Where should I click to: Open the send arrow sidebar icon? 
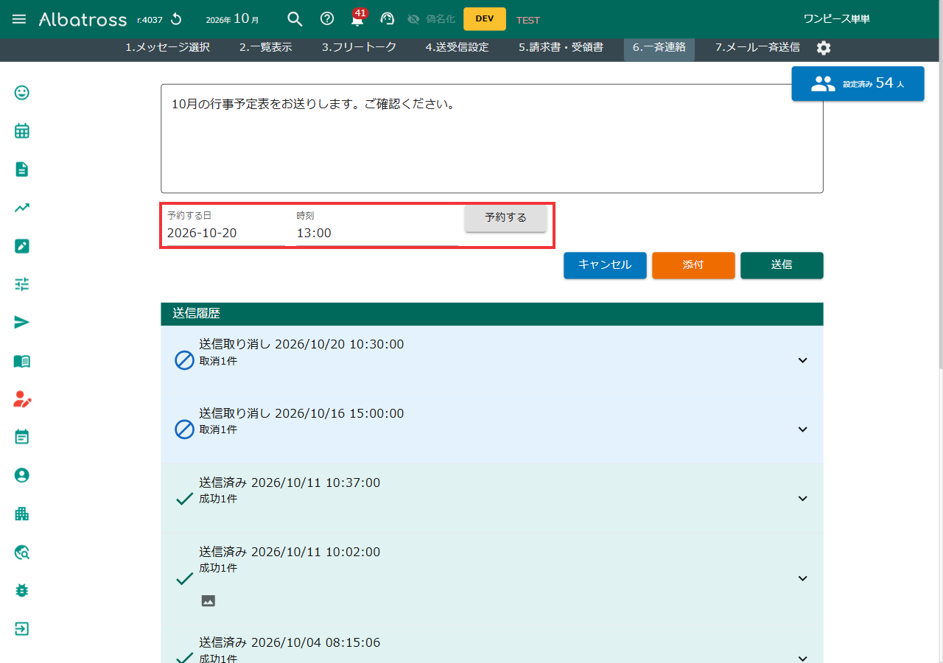click(x=22, y=323)
